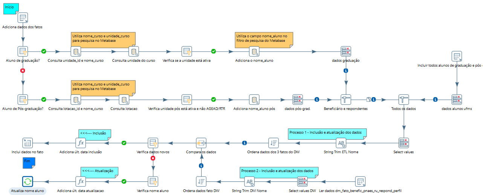Open the 'Consulta unidade_id e nome_curso' lookup step
Screen dimensions: 483x195
pos(76,52)
